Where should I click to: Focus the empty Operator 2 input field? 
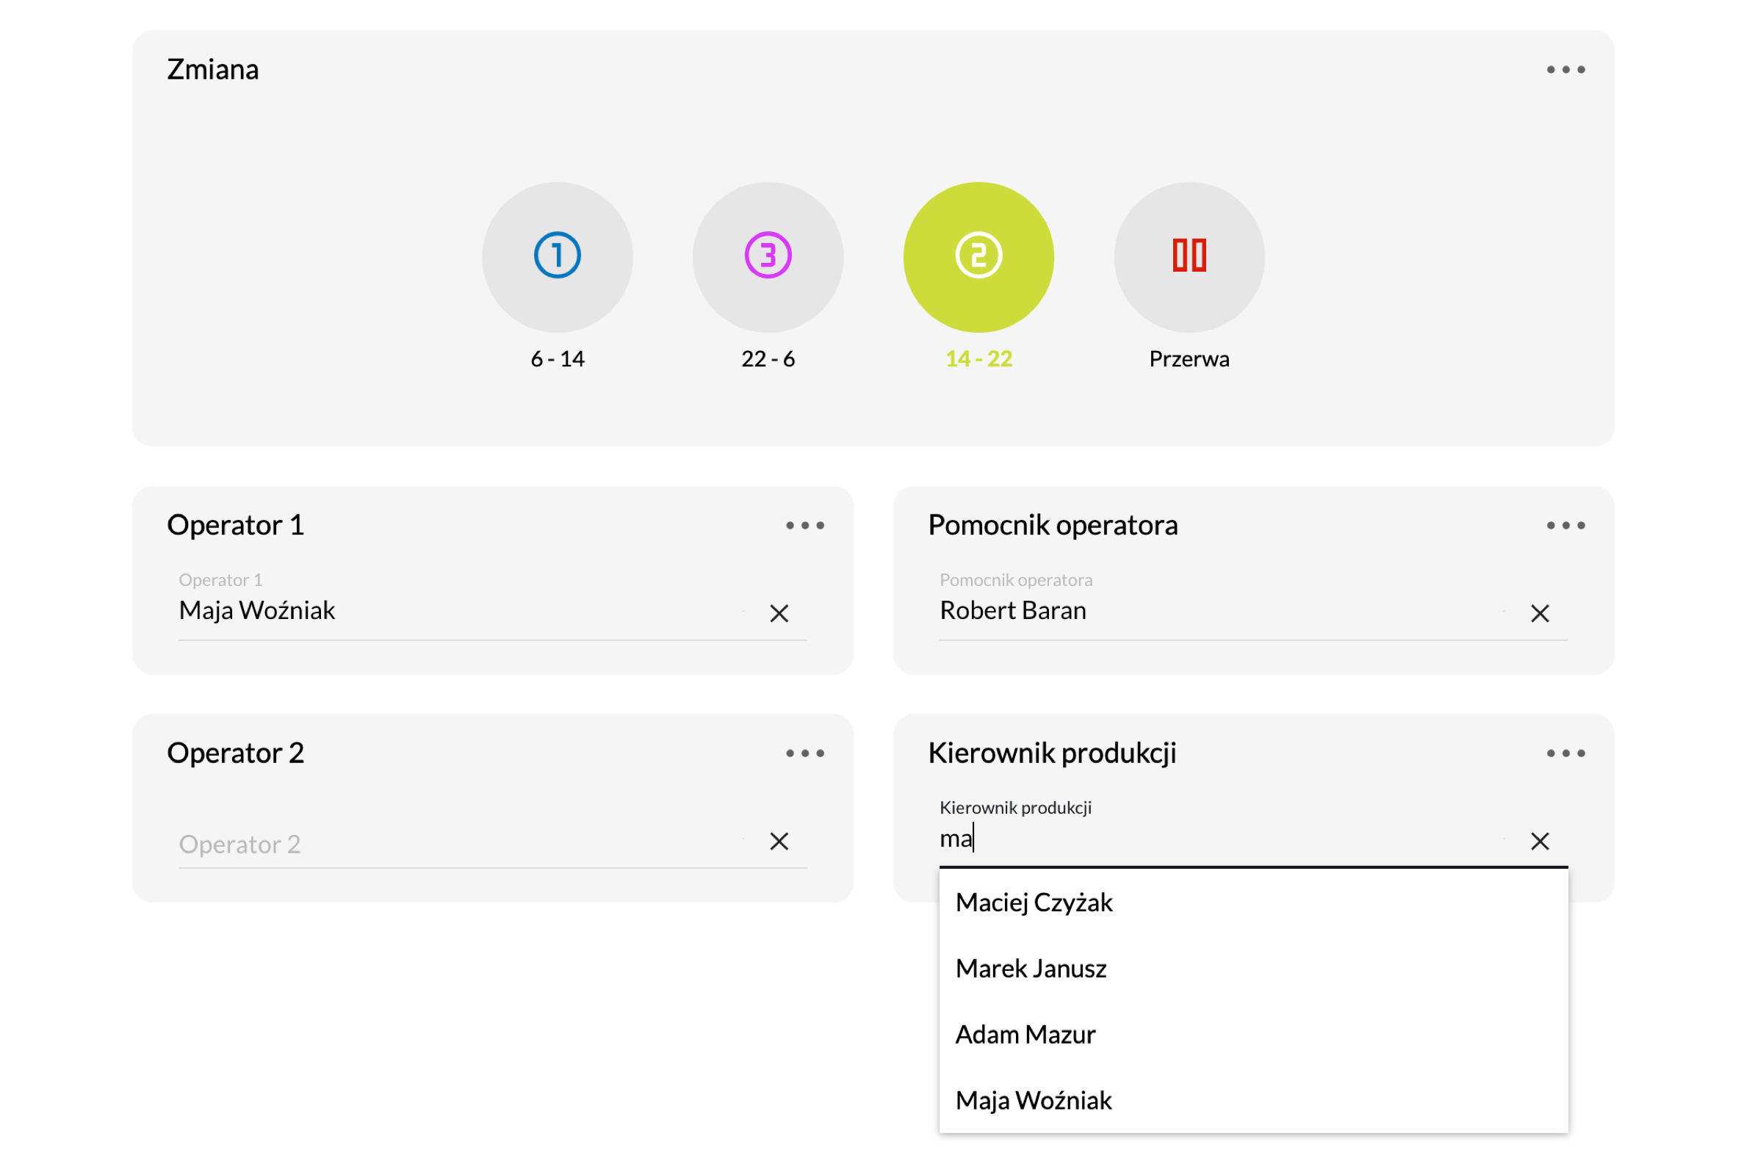(x=450, y=844)
